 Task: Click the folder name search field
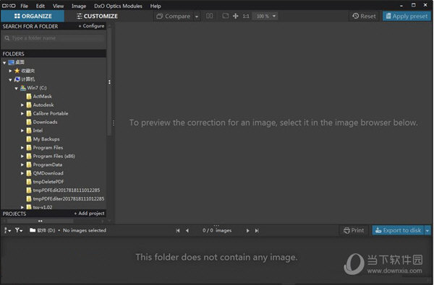click(x=54, y=38)
